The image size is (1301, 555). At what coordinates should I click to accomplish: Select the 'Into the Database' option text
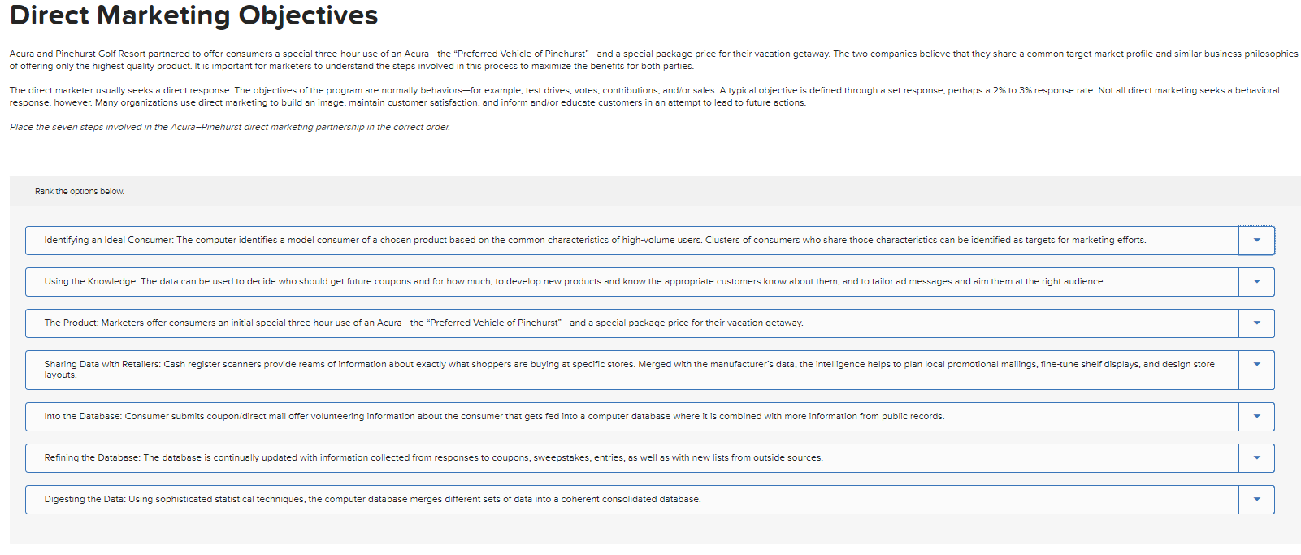(x=494, y=417)
